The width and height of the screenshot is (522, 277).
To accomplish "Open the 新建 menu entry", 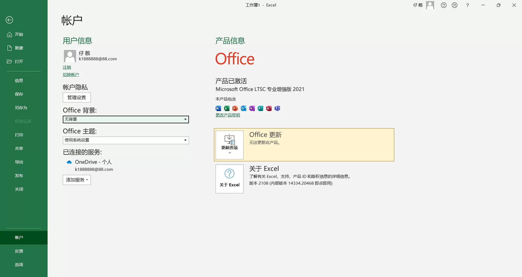I will [x=19, y=48].
